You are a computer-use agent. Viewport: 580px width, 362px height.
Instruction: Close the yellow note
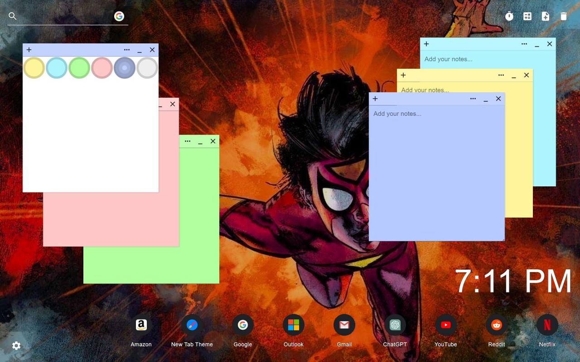coord(527,75)
